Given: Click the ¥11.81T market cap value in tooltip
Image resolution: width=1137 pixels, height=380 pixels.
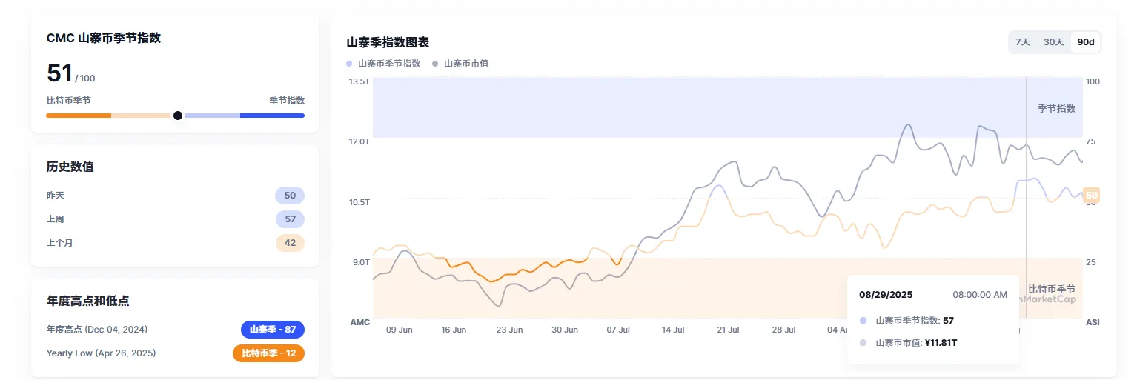Looking at the screenshot, I should tap(941, 343).
